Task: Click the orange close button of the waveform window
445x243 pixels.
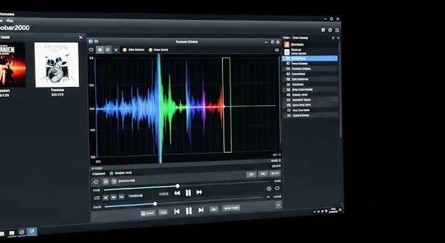Action: [x=278, y=42]
